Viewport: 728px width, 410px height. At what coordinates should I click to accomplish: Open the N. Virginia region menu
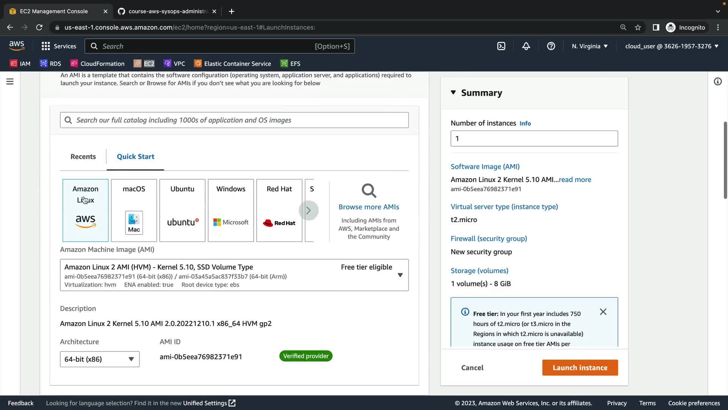point(590,46)
